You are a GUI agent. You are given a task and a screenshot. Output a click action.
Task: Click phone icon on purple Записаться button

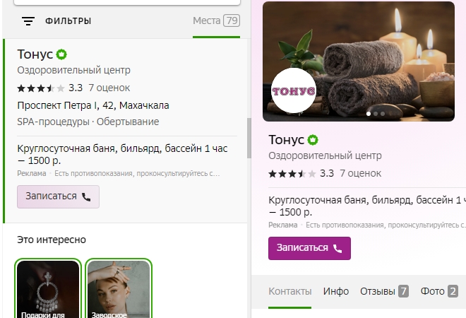337,248
